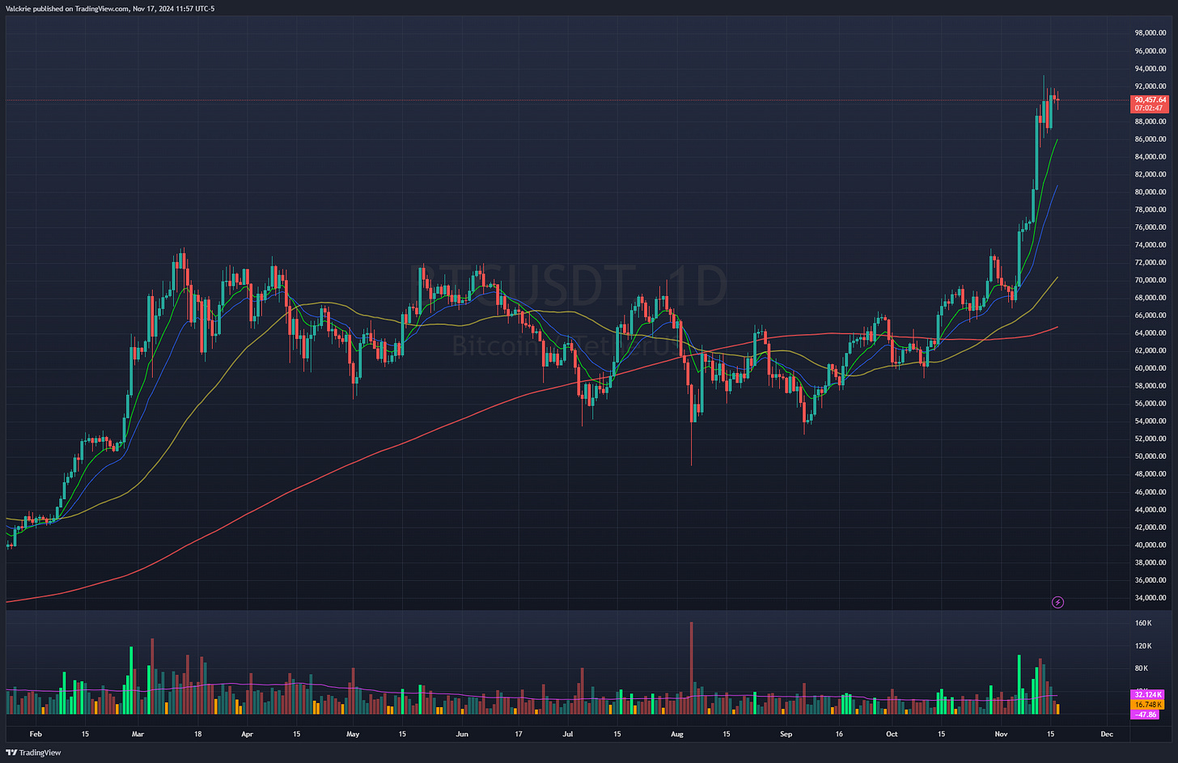
Task: Click the Aug label on time axis
Action: [x=677, y=735]
